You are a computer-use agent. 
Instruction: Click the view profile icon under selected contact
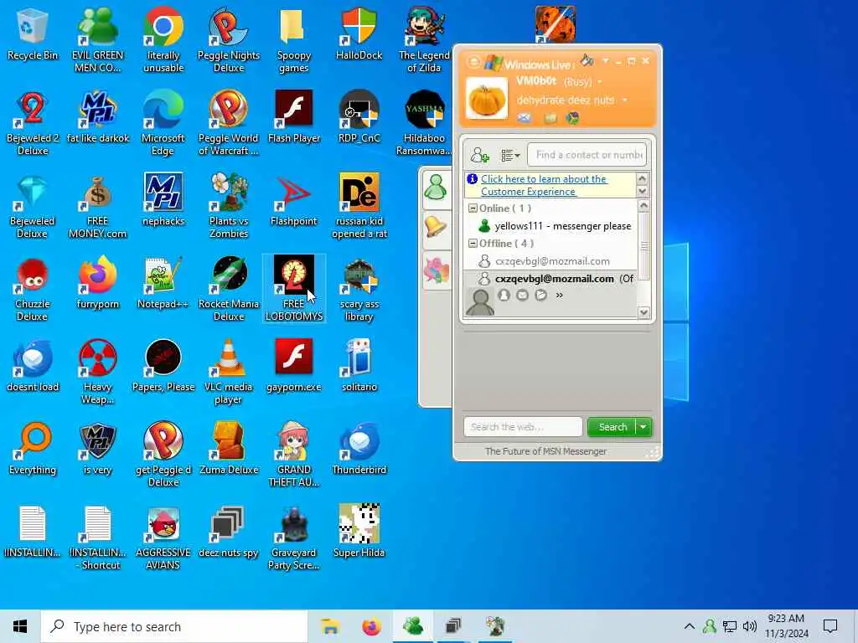coord(504,296)
